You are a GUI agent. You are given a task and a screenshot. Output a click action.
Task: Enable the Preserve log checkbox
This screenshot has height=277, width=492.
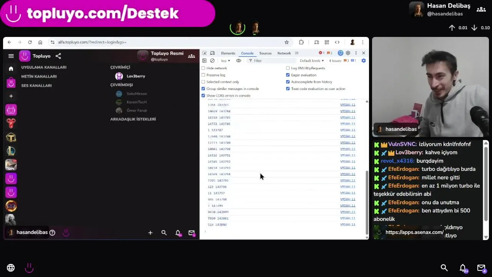coord(203,75)
